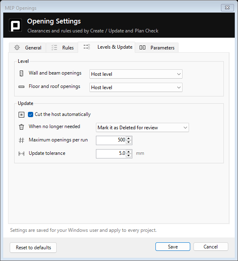This screenshot has width=238, height=261.
Task: Open Floor and roof openings level dropdown
Action: coord(136,88)
